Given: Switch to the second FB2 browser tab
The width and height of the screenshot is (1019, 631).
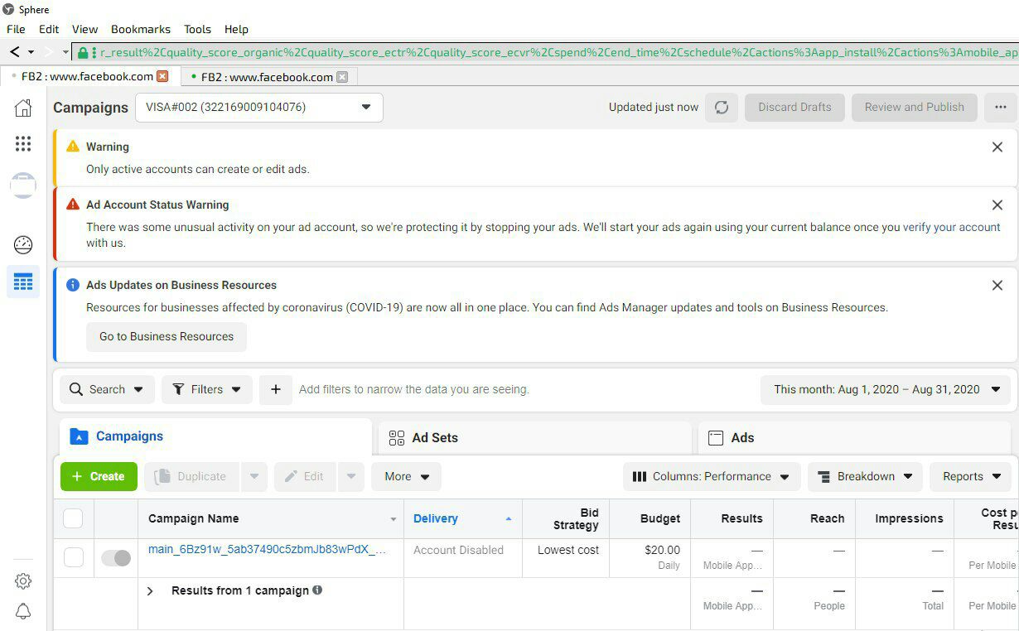Looking at the screenshot, I should pos(268,77).
